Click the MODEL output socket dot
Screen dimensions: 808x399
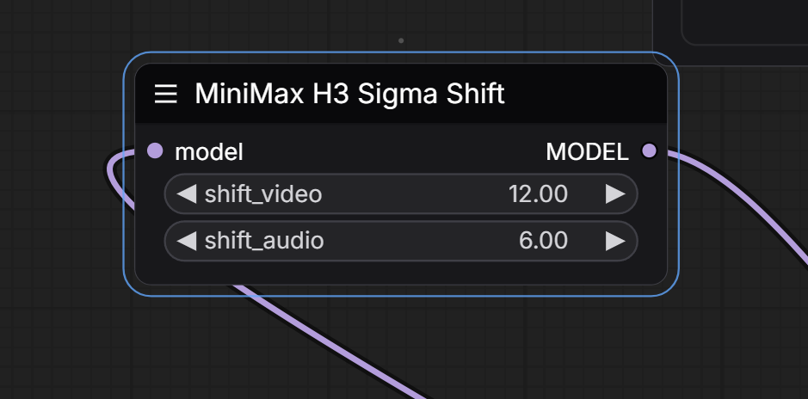[x=650, y=150]
